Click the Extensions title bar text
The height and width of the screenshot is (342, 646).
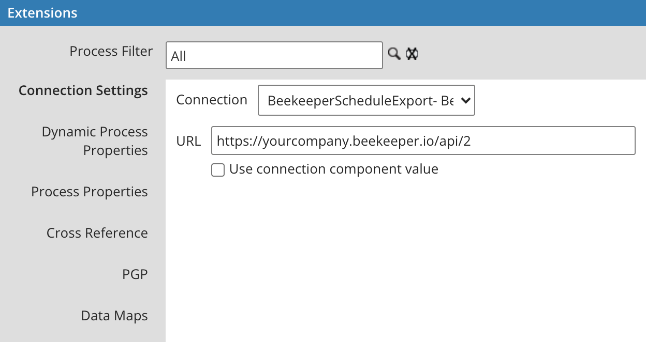(42, 13)
